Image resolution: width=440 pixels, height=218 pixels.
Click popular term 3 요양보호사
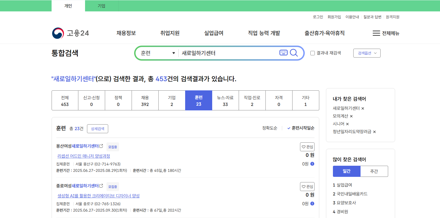pyautogui.click(x=344, y=203)
